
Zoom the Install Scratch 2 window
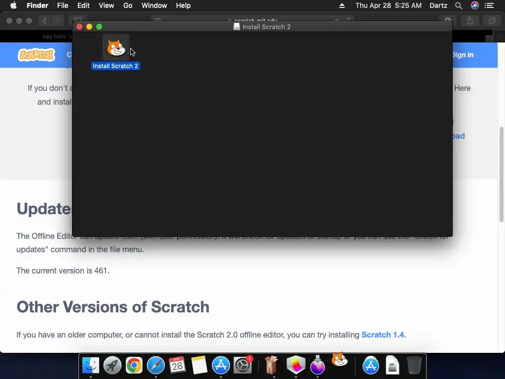tap(99, 27)
